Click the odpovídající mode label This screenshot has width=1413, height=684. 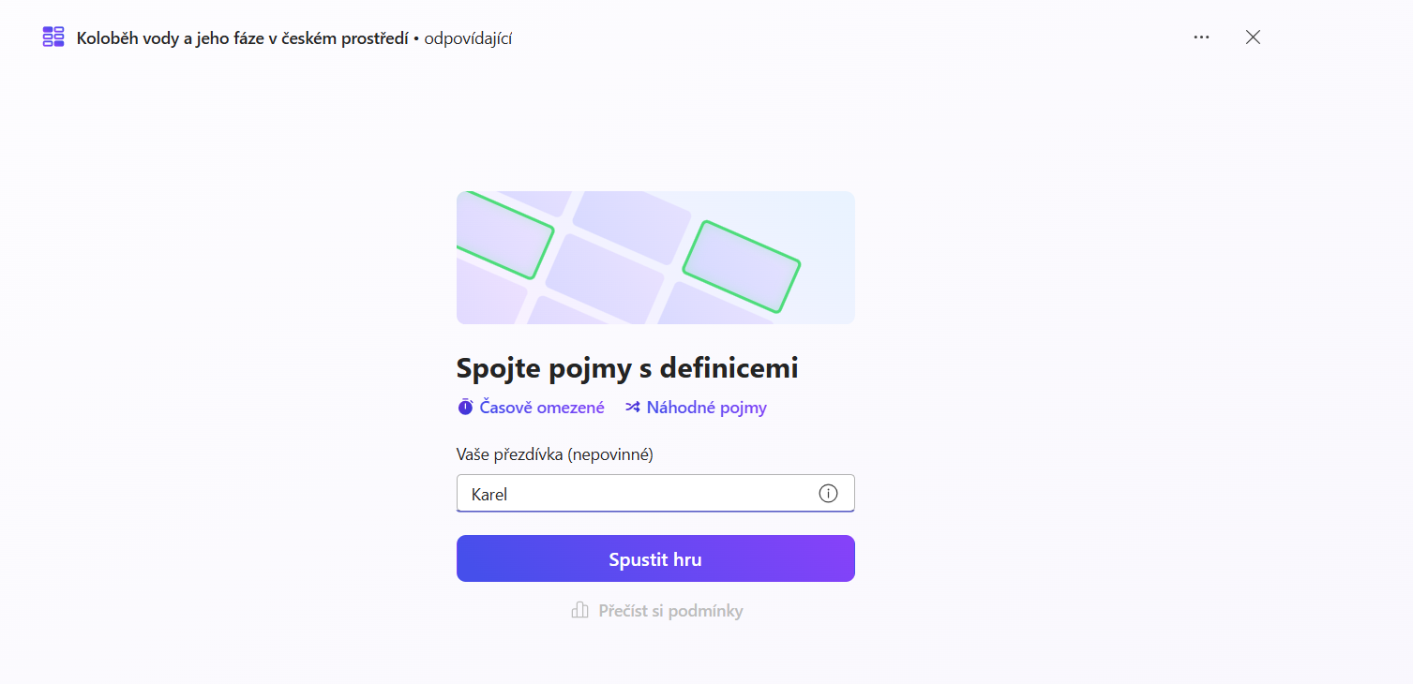click(468, 38)
